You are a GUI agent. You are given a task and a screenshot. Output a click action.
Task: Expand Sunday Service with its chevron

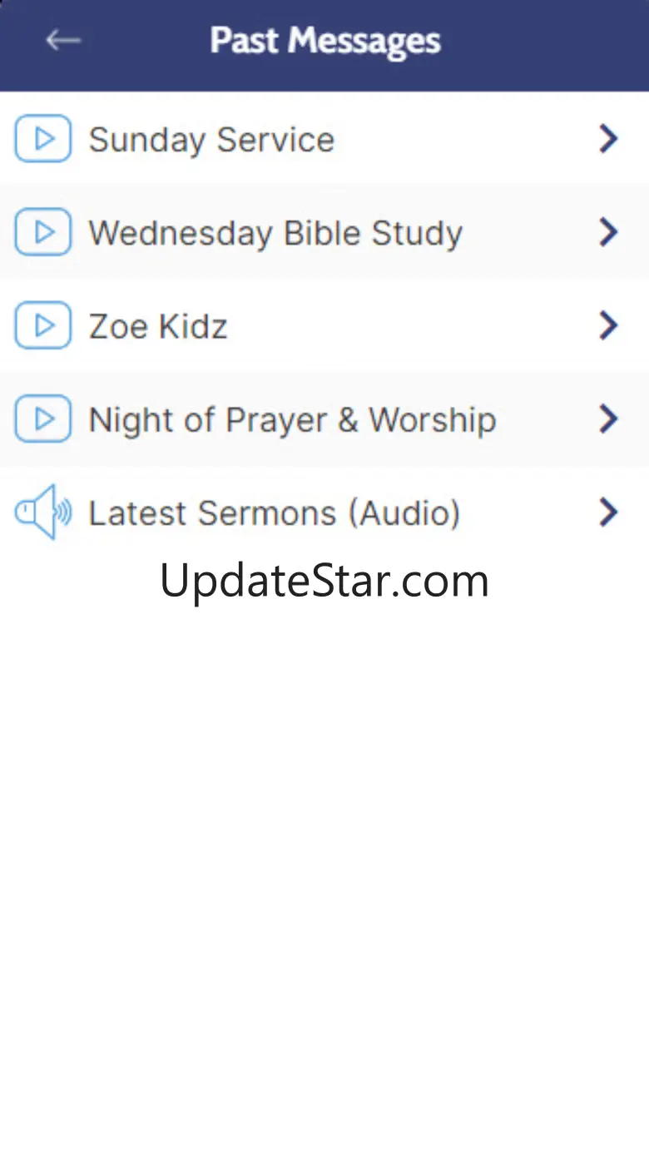point(608,139)
